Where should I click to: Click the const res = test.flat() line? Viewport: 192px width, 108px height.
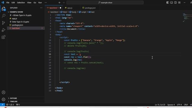point(77,57)
